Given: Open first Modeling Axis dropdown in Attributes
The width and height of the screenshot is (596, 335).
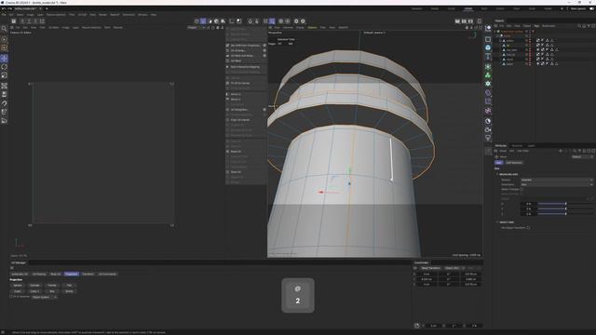Looking at the screenshot, I should [557, 180].
